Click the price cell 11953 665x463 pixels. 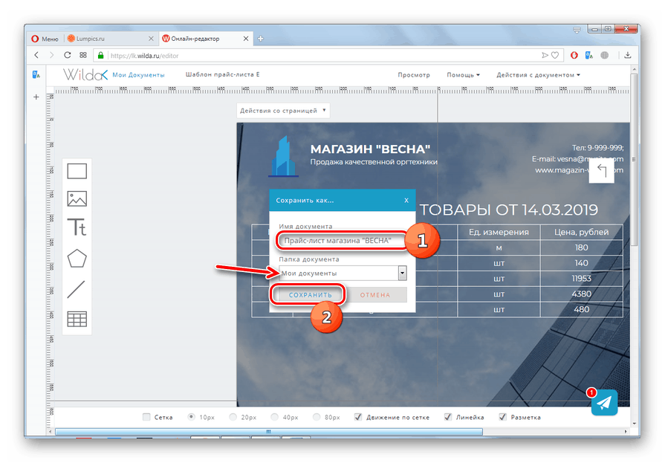click(x=581, y=279)
